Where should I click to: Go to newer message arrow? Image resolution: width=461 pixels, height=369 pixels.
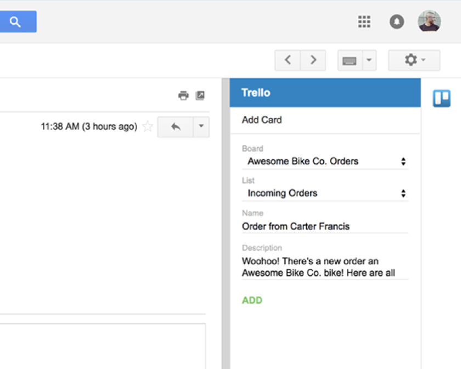288,60
